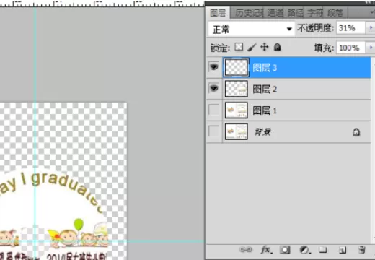Image resolution: width=375 pixels, height=260 pixels.
Task: Hide 图层 2 with eye icon
Action: [x=214, y=88]
